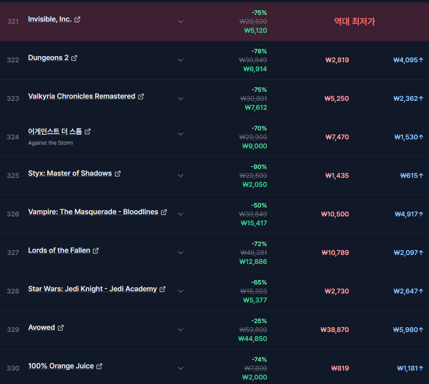Open external link icon beside 100% Orange Juice
This screenshot has width=429, height=384.
click(x=100, y=366)
